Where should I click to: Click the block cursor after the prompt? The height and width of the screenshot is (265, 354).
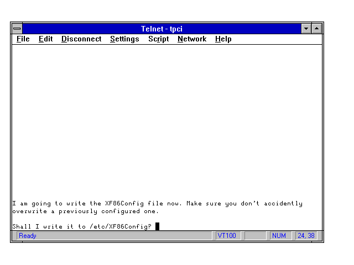coord(157,226)
